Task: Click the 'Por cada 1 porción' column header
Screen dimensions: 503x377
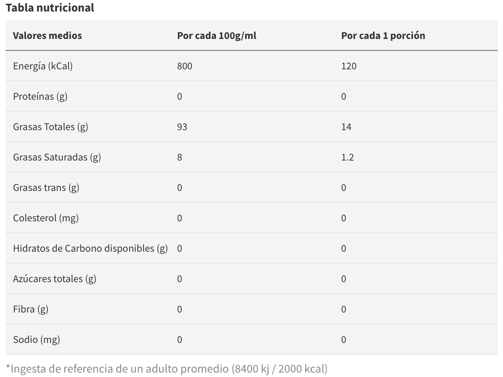Action: [x=383, y=36]
